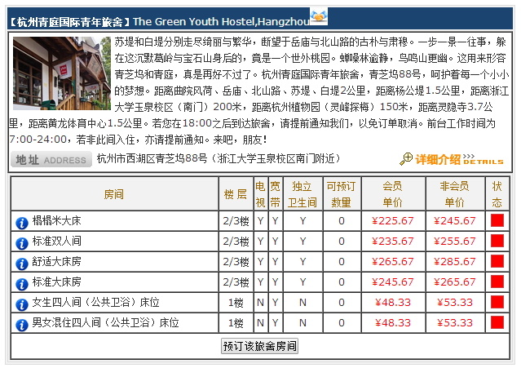Click the magnifier icon beside 详细介绍
The width and height of the screenshot is (521, 368).
click(406, 159)
